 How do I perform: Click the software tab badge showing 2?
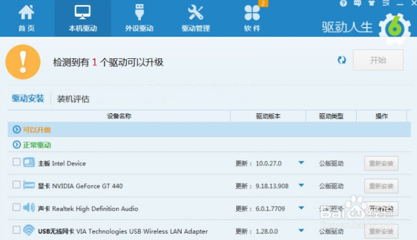tap(263, 3)
